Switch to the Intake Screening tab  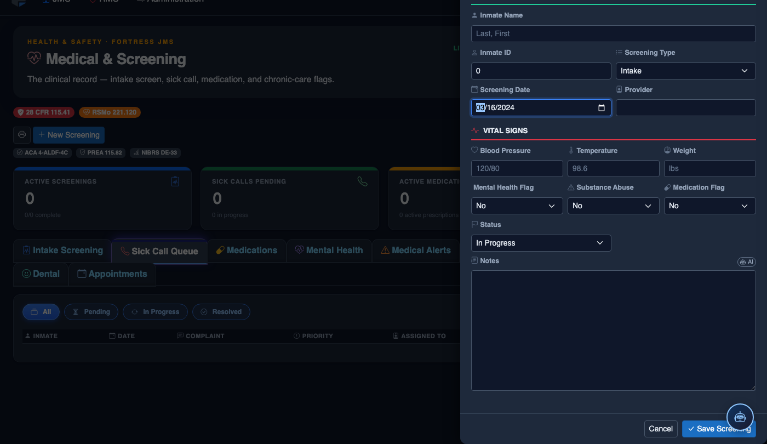(x=62, y=251)
